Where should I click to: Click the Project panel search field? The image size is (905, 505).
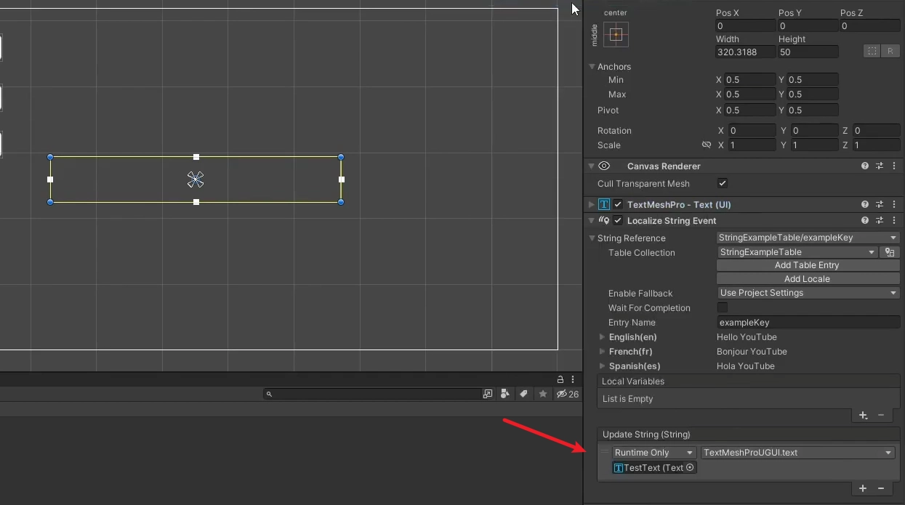372,394
